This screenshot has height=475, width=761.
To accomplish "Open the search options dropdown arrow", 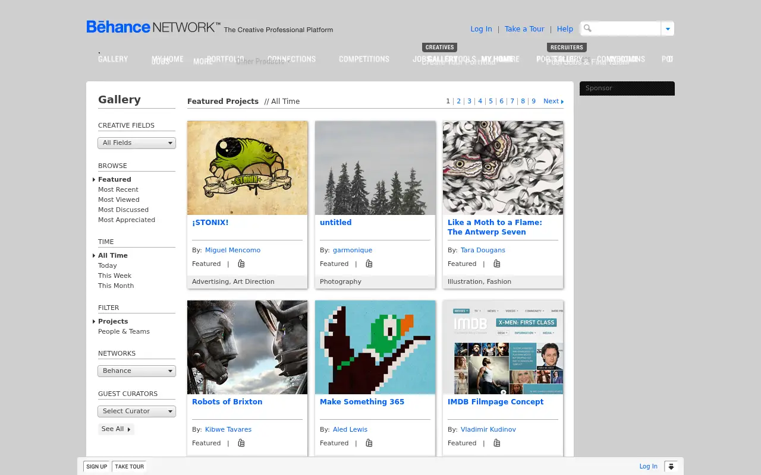I will [668, 28].
